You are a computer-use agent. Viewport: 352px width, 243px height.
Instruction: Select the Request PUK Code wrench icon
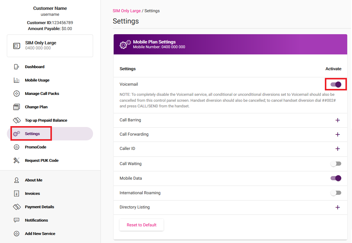tap(17, 160)
